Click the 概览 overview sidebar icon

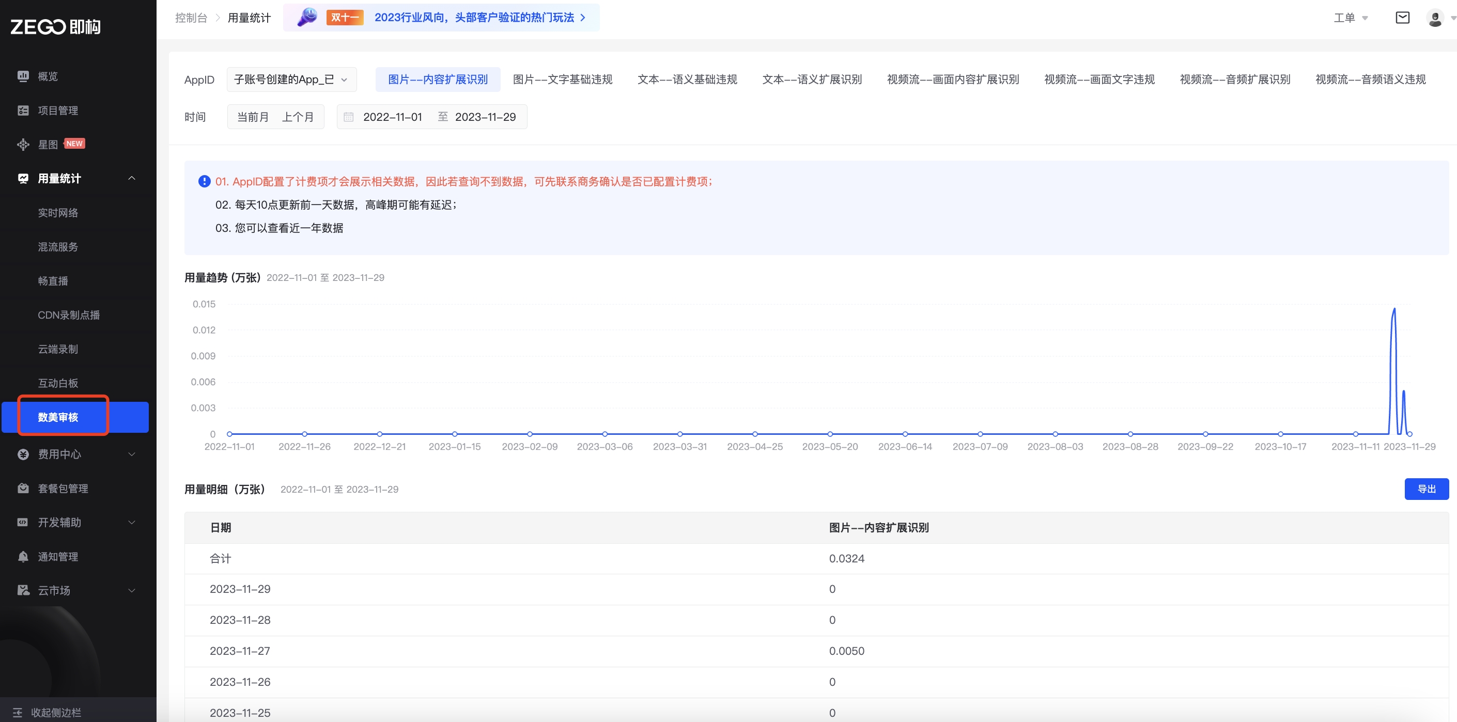tap(23, 76)
